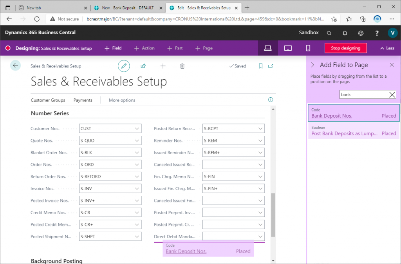Open the user account avatar V

(392, 33)
